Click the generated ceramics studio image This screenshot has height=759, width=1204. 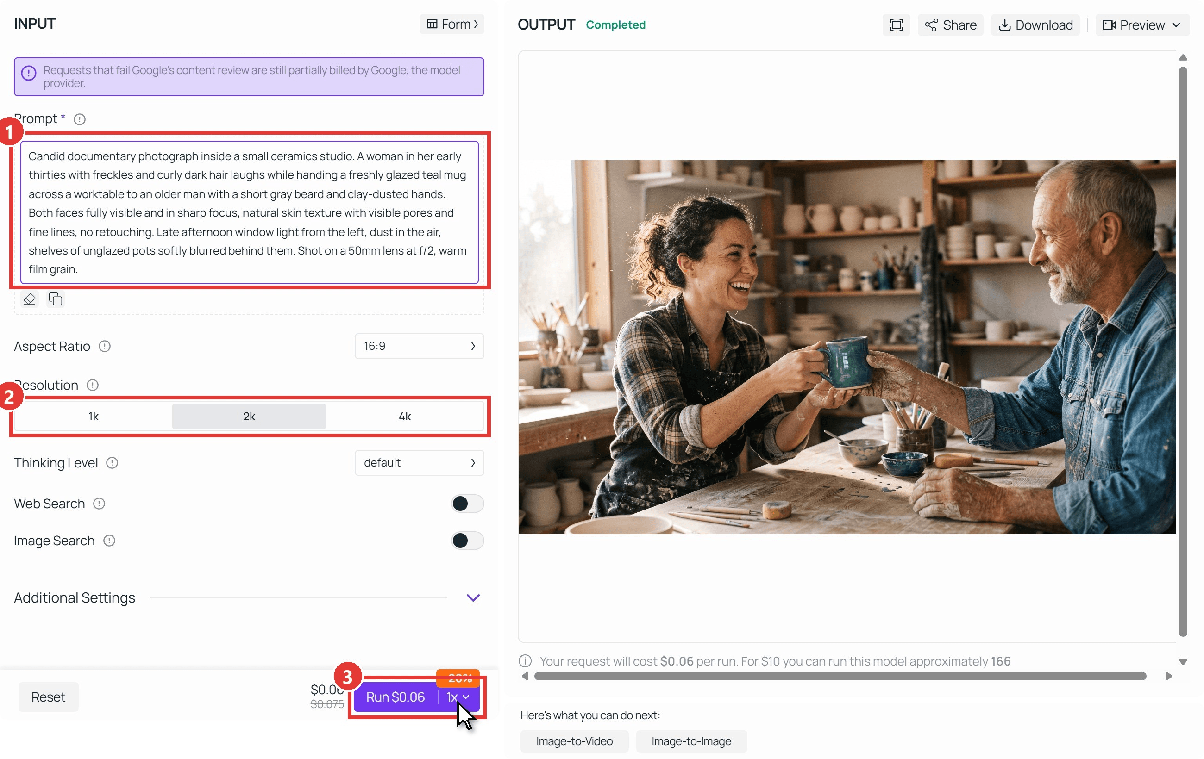847,347
